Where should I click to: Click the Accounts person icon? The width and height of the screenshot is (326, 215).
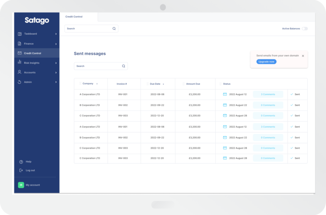pos(20,72)
